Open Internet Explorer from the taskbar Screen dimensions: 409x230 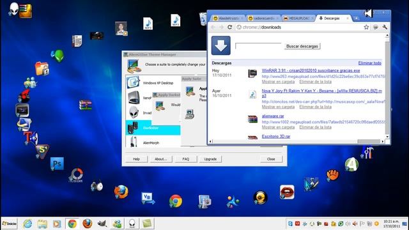[x=27, y=224]
